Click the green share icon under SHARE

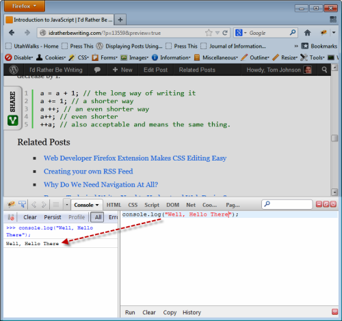click(x=13, y=120)
